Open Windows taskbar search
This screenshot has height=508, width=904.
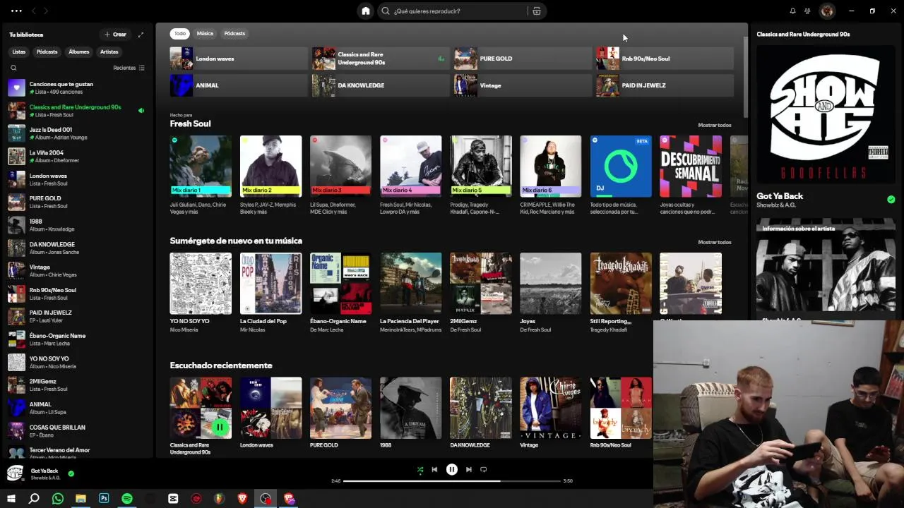click(34, 499)
